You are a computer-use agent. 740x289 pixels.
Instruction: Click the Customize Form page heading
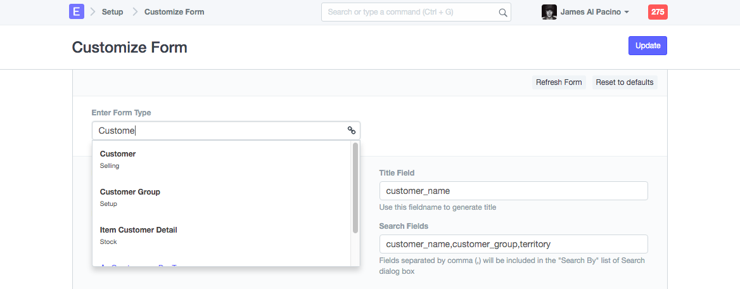pos(129,48)
